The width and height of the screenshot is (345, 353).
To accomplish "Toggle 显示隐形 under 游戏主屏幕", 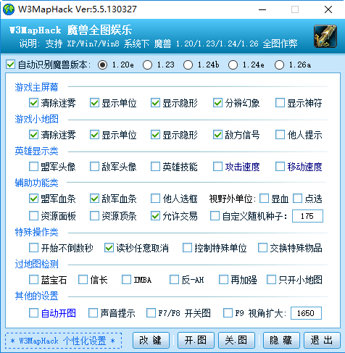I will coord(155,103).
